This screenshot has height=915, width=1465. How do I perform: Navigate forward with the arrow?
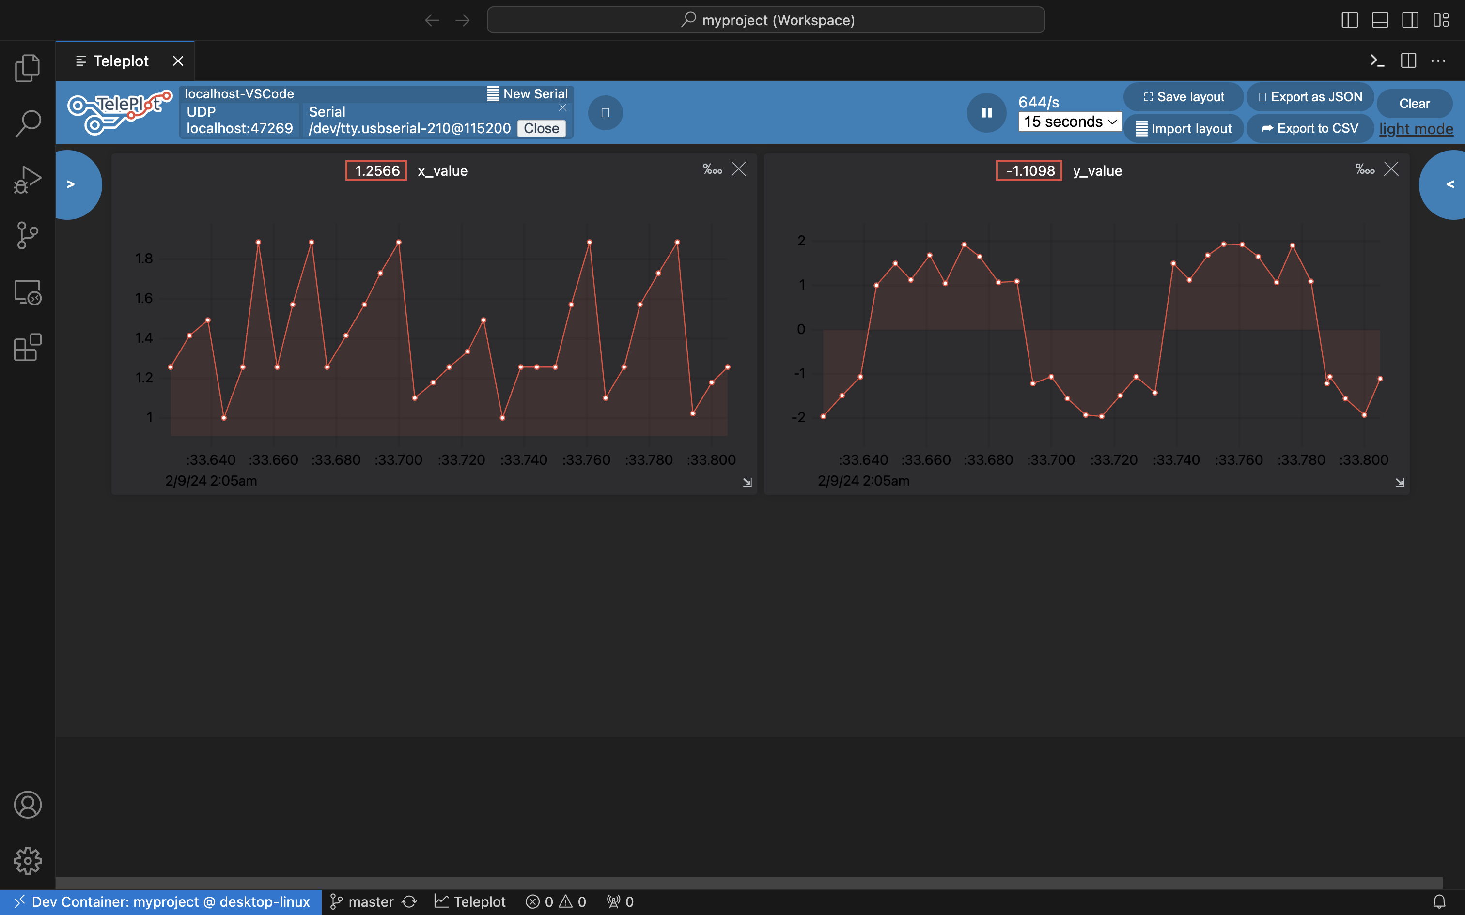click(x=463, y=20)
